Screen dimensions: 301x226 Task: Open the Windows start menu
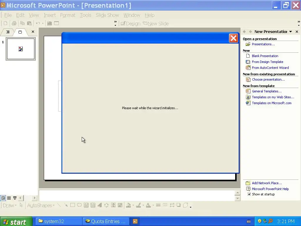point(16,221)
